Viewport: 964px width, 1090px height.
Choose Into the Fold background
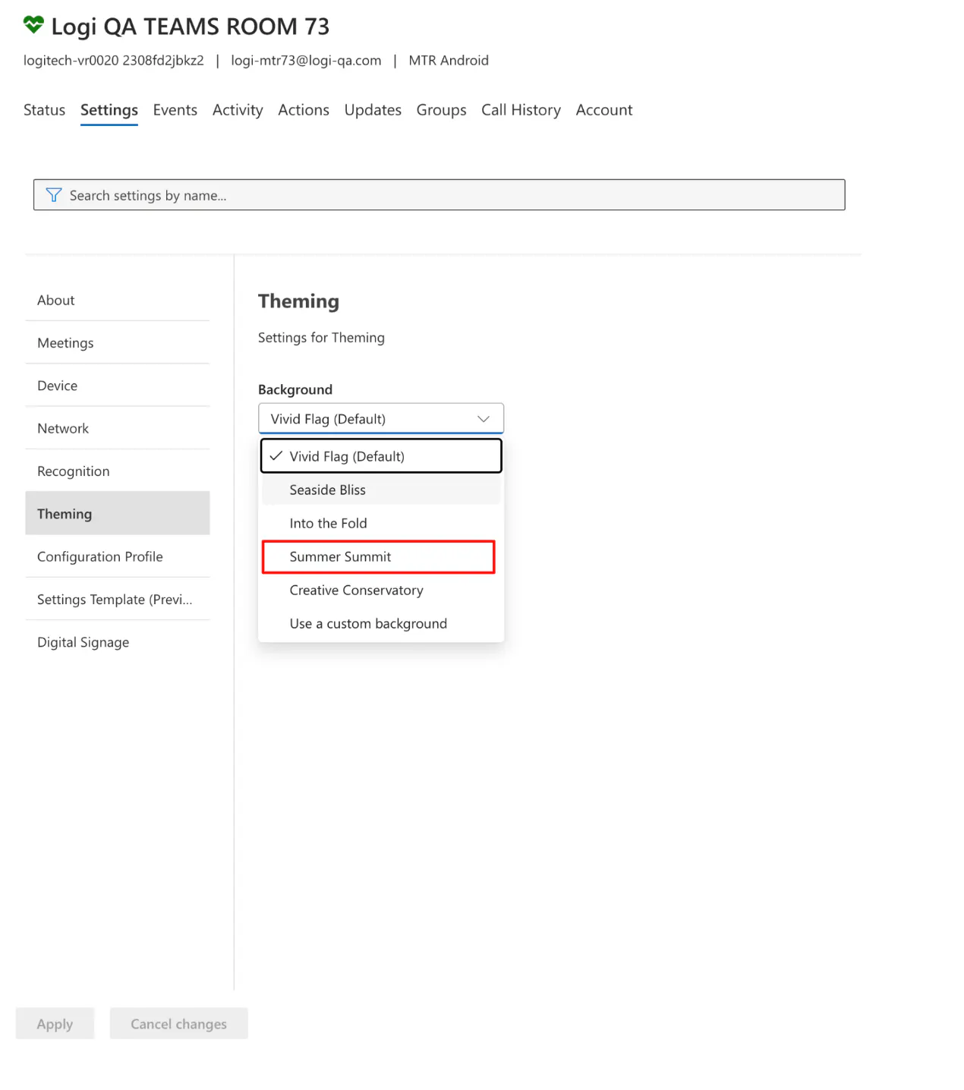click(381, 523)
